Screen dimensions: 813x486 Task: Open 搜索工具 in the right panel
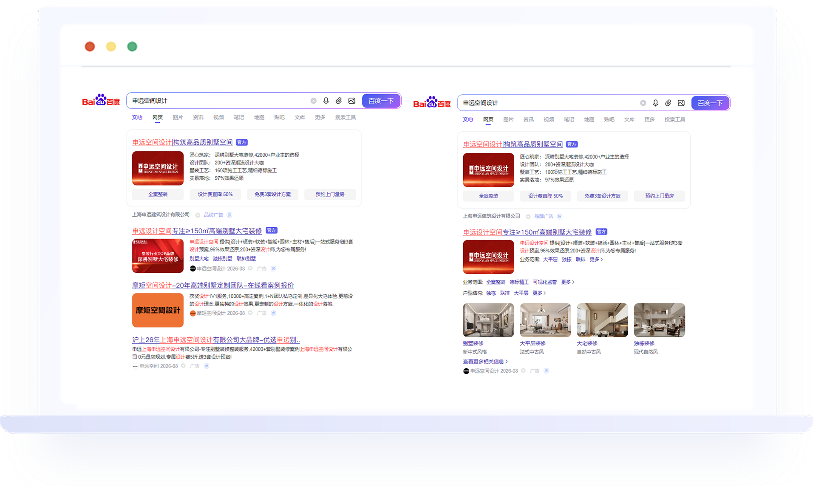(x=675, y=119)
